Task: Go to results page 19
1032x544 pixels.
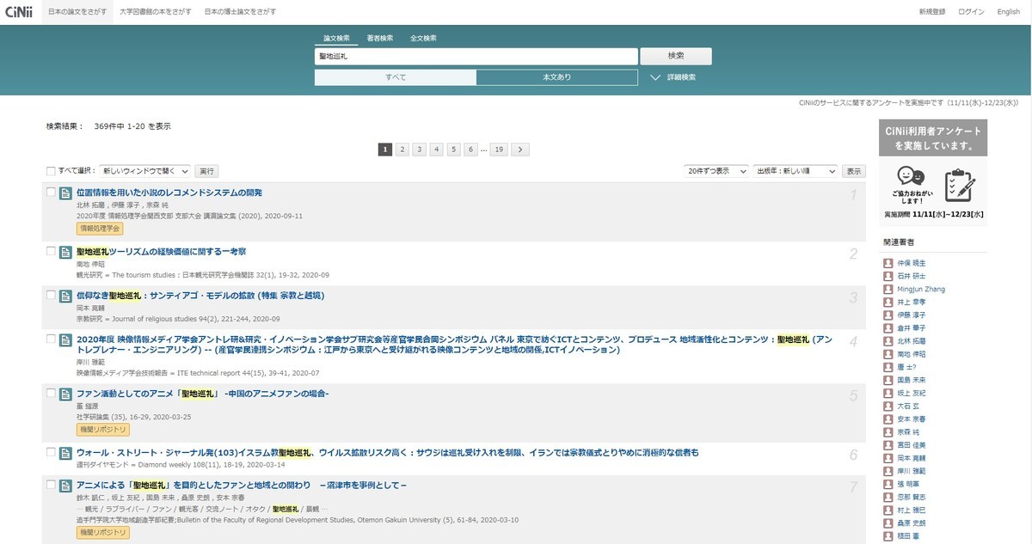Action: [500, 150]
